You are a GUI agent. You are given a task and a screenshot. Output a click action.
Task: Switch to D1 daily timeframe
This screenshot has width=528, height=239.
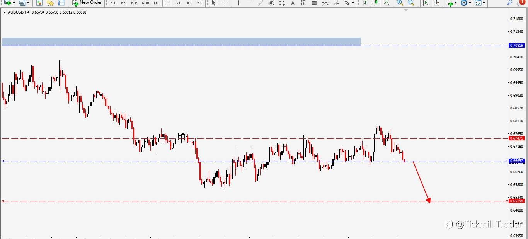point(178,3)
